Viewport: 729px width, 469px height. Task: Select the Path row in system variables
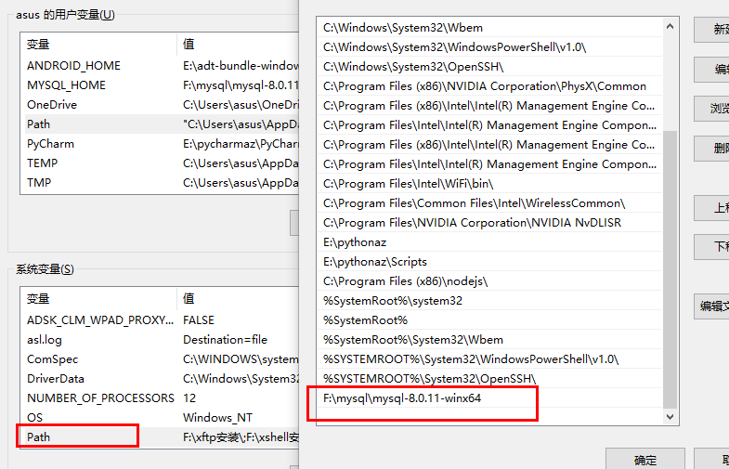point(162,437)
